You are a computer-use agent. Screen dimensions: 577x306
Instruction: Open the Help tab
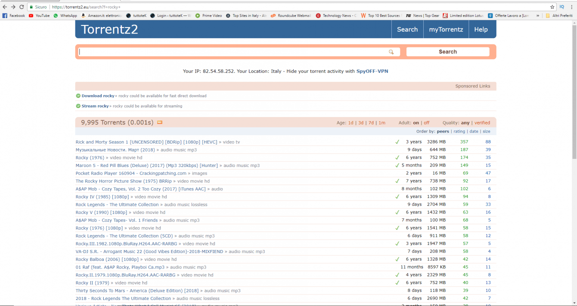[x=481, y=29]
